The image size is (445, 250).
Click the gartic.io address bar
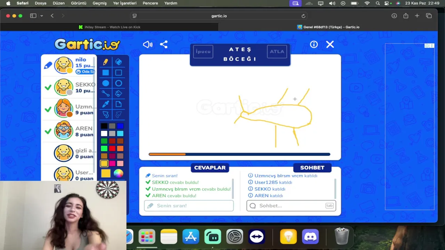click(x=219, y=16)
